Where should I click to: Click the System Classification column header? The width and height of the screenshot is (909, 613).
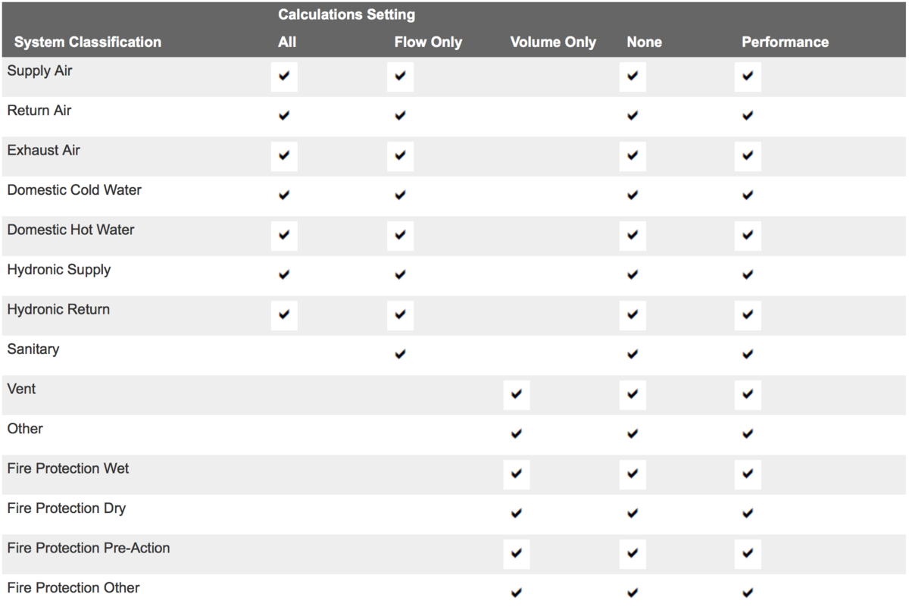(x=88, y=42)
